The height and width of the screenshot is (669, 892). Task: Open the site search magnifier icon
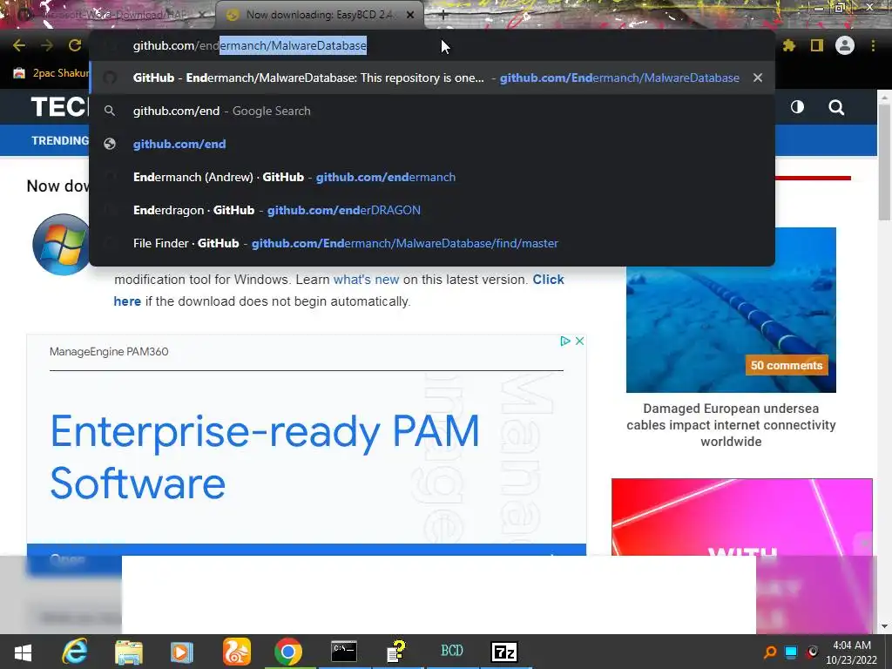pos(836,107)
